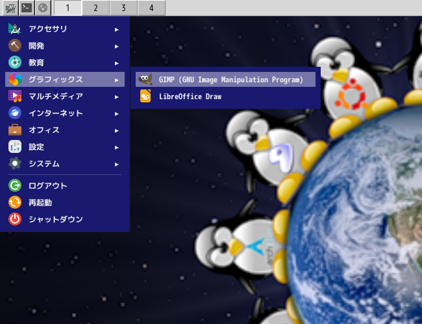Expand the グラフィックス submenu arrow

[116, 80]
